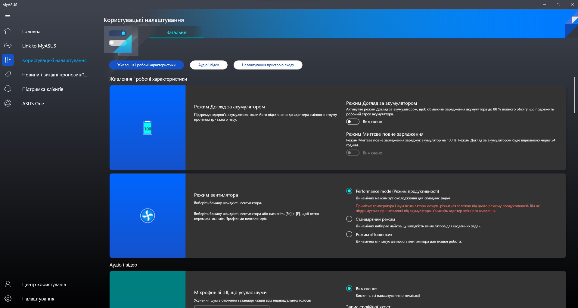Open Link to MyASUS icon

8,46
